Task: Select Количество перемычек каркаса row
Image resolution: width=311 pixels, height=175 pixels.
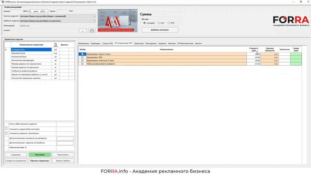Action: click(31, 78)
